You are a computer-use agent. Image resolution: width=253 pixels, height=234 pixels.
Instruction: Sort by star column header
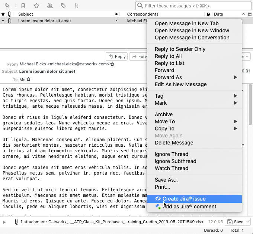(3, 14)
